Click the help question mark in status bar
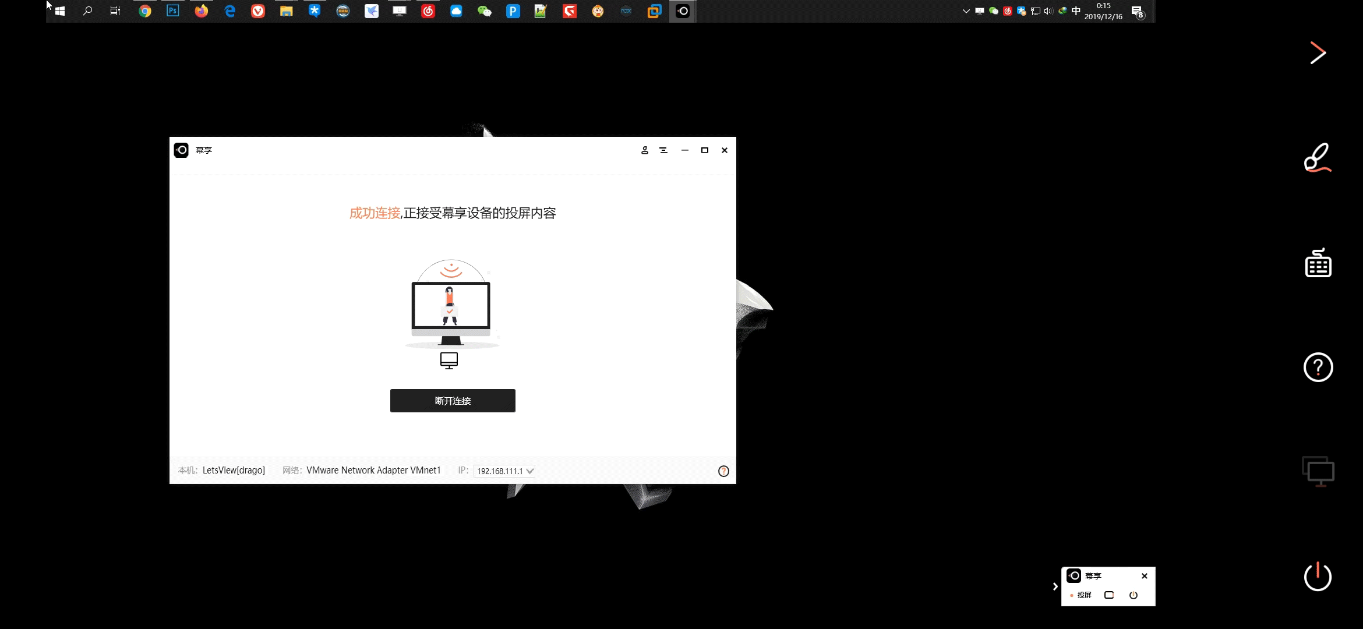The width and height of the screenshot is (1363, 629). pyautogui.click(x=723, y=471)
